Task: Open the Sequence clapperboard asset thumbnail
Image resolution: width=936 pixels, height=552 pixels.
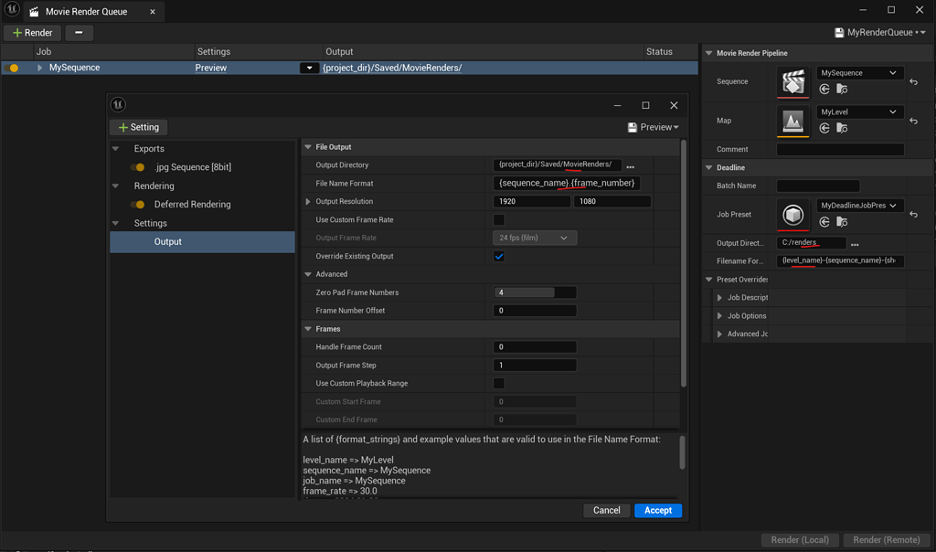Action: point(793,81)
